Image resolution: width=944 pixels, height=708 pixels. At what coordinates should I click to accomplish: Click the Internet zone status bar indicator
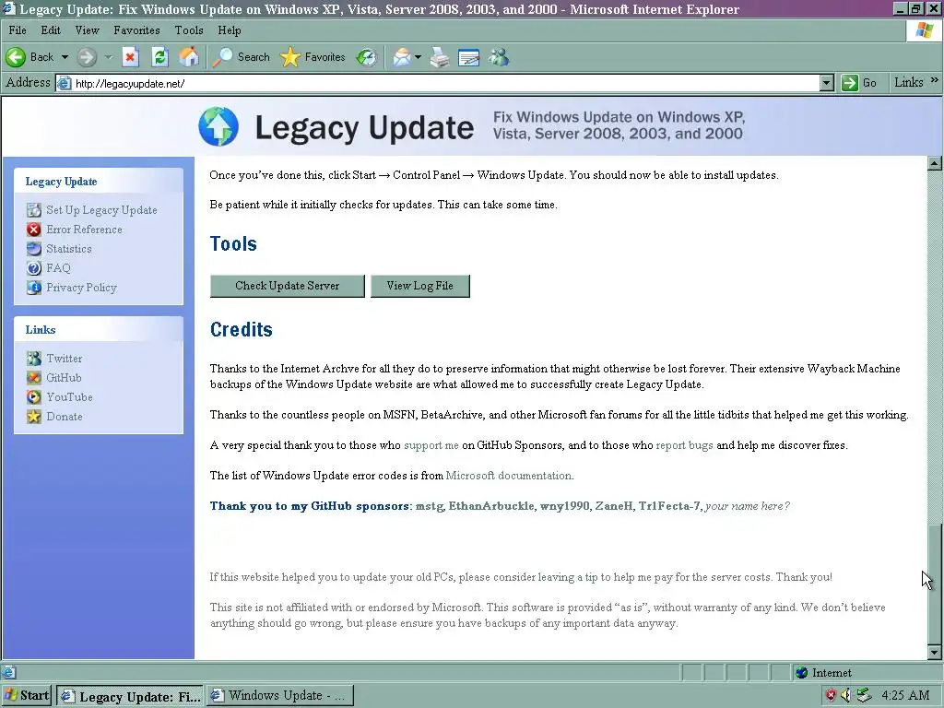tap(823, 672)
